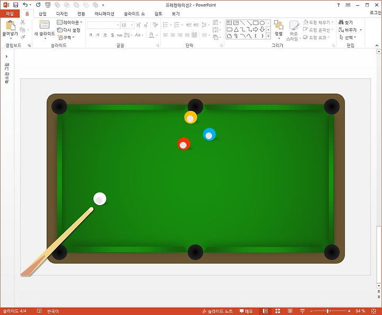Select the right block arrow shape
This screenshot has width=382, height=315.
coord(256,30)
